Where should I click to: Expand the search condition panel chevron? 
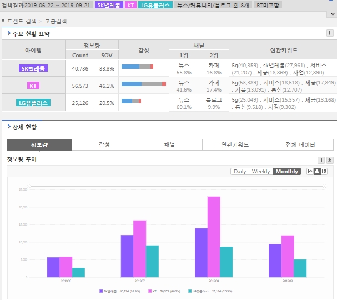(x=333, y=14)
